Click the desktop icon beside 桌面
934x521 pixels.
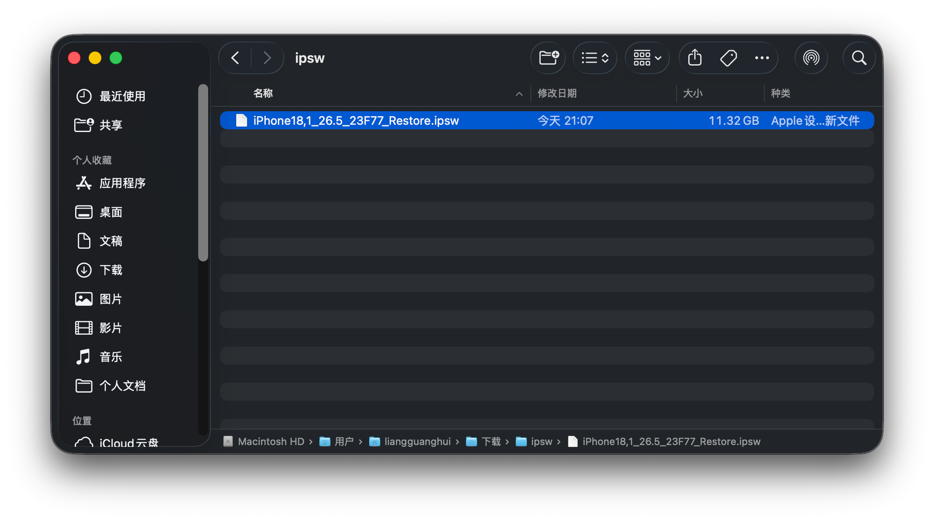(84, 212)
